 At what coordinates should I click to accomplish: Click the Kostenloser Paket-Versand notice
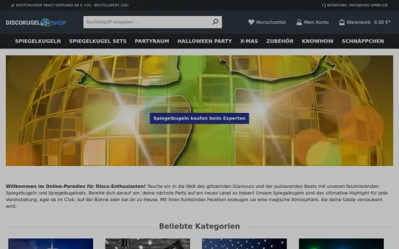tap(72, 5)
